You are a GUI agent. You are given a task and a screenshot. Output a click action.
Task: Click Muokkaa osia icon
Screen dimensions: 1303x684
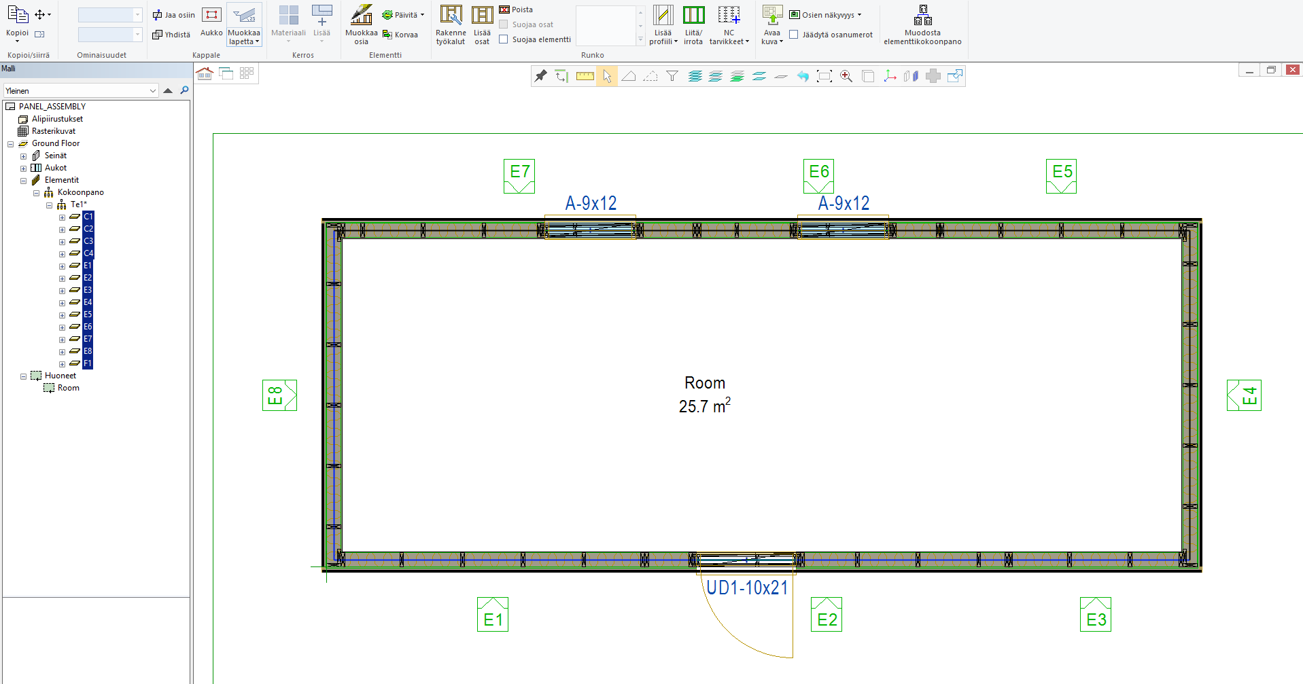[x=361, y=25]
